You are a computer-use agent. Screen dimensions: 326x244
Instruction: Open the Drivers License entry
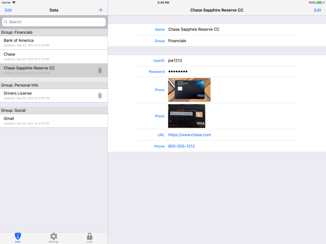point(54,95)
